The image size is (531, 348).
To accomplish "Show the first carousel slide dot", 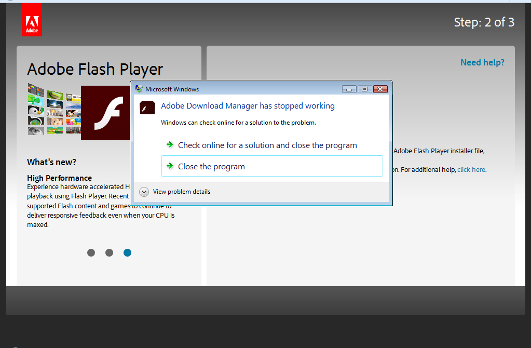I will pyautogui.click(x=91, y=253).
